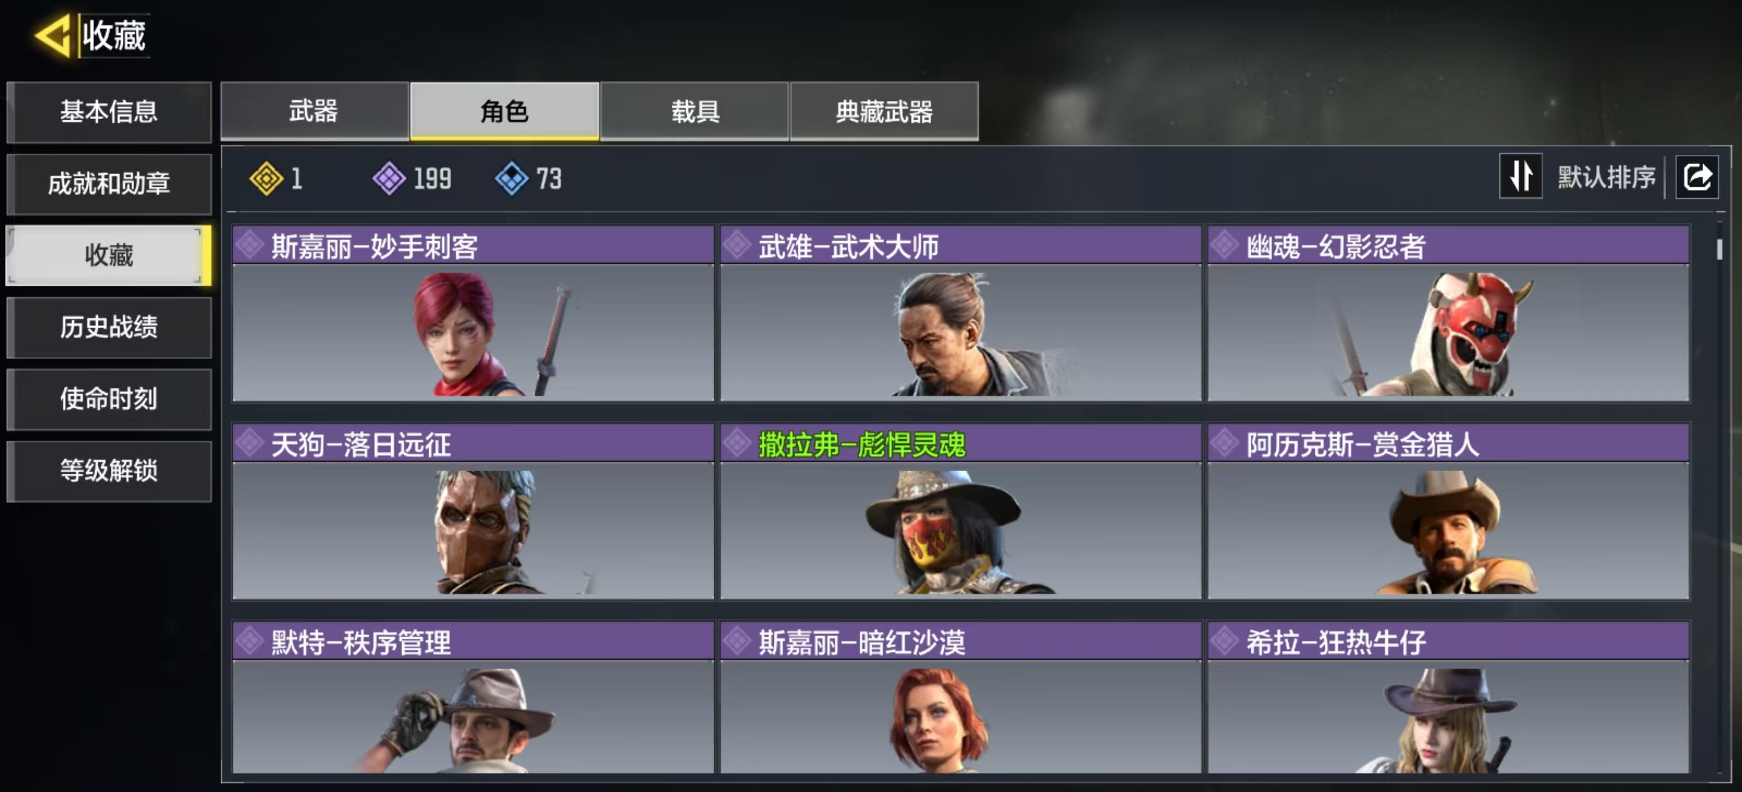Select the 幽魂-幻影忍者 character card

[1449, 313]
